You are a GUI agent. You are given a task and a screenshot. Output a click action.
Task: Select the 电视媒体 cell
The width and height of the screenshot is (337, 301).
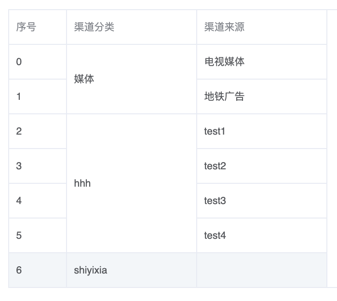[x=262, y=62]
